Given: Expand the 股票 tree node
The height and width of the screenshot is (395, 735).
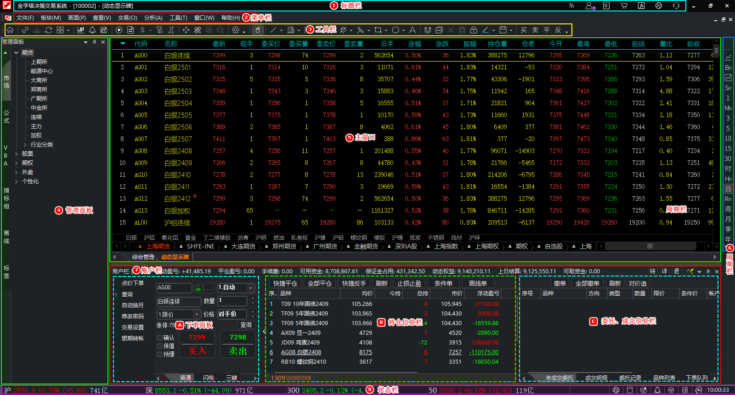Looking at the screenshot, I should click(17, 154).
